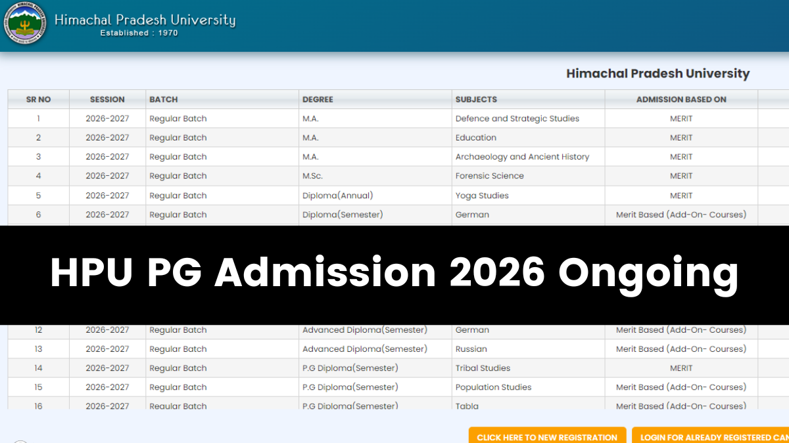Screen dimensions: 789x443
Task: Click the SUBJECTS column header
Action: point(529,100)
